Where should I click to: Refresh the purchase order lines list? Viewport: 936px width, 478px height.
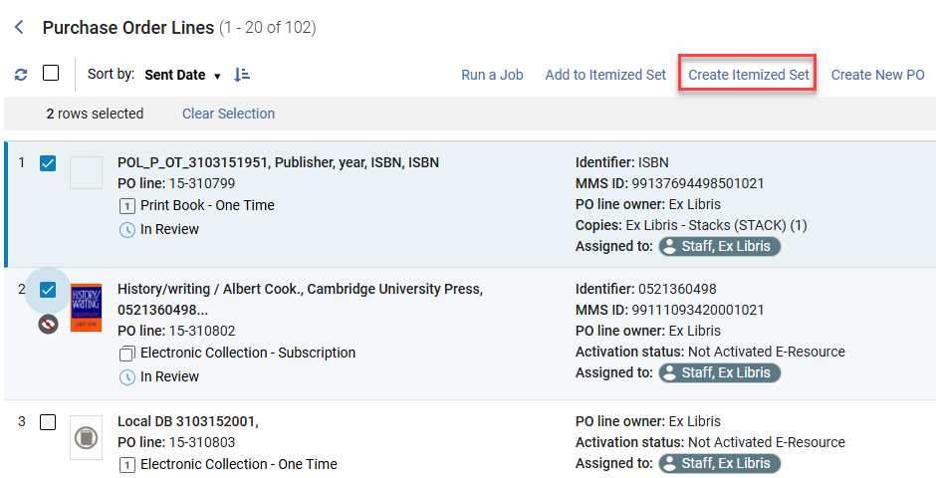point(21,75)
